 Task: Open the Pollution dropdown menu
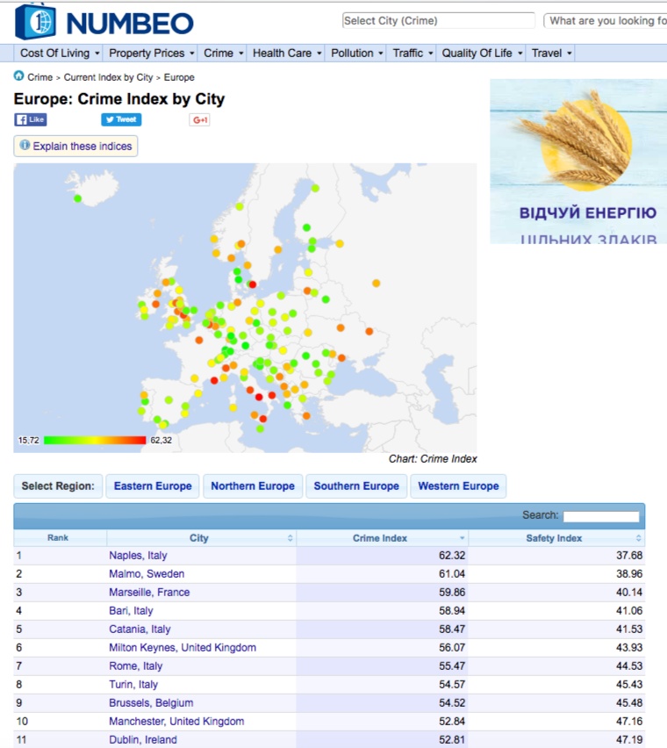[357, 53]
